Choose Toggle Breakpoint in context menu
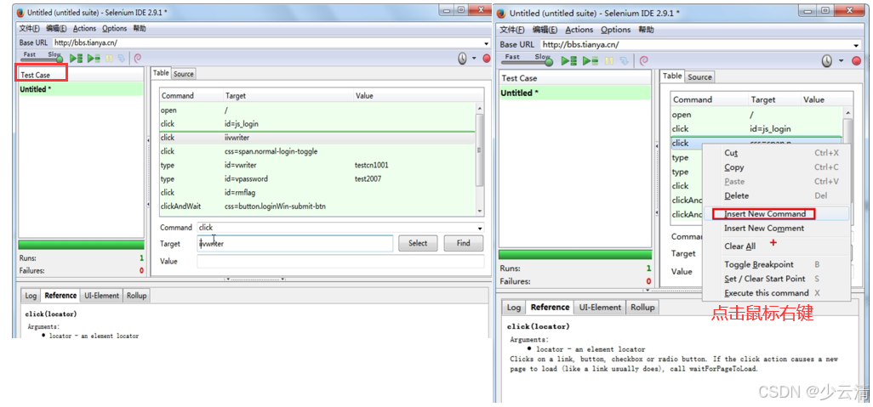The width and height of the screenshot is (873, 407). click(x=759, y=264)
